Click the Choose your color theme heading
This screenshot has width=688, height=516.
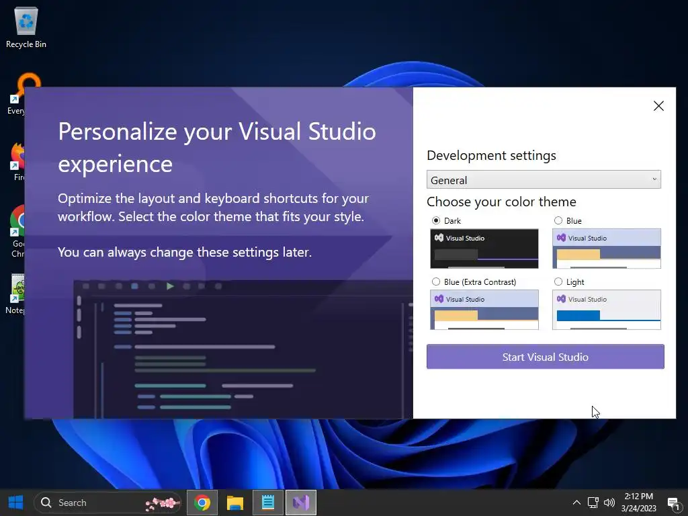(501, 202)
